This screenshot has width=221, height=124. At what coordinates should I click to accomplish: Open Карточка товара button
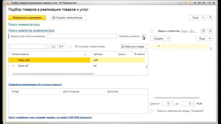tap(134, 46)
